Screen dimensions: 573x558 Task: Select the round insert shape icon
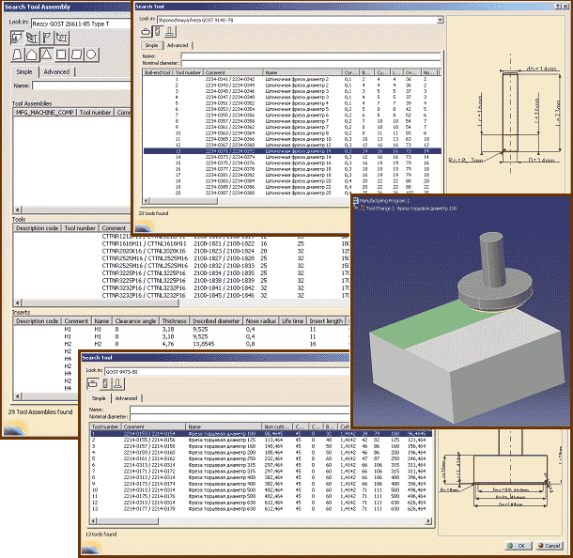pyautogui.click(x=90, y=54)
